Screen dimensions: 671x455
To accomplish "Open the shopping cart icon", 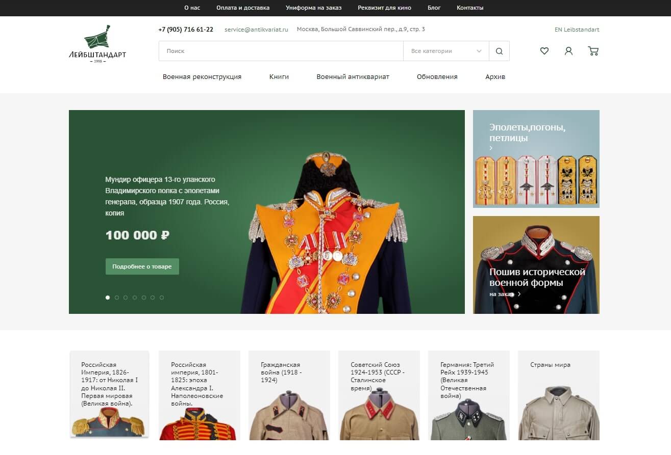I will pyautogui.click(x=593, y=51).
